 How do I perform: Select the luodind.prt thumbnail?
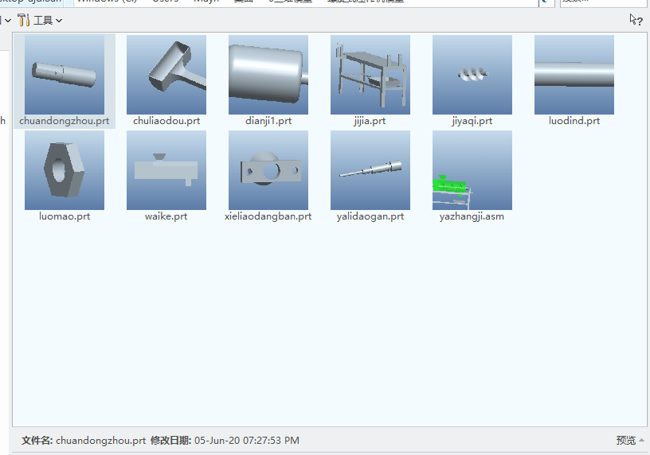click(574, 75)
